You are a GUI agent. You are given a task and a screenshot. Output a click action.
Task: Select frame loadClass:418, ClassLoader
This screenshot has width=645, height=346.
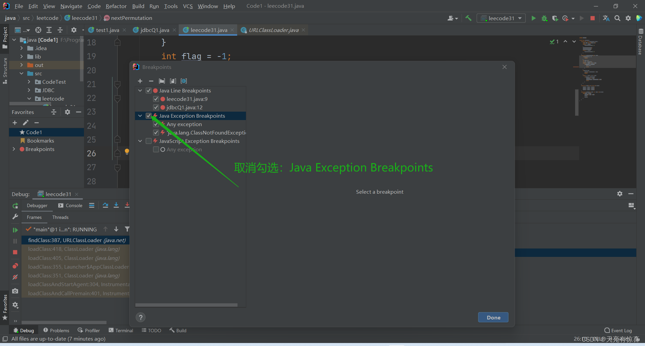(76, 249)
